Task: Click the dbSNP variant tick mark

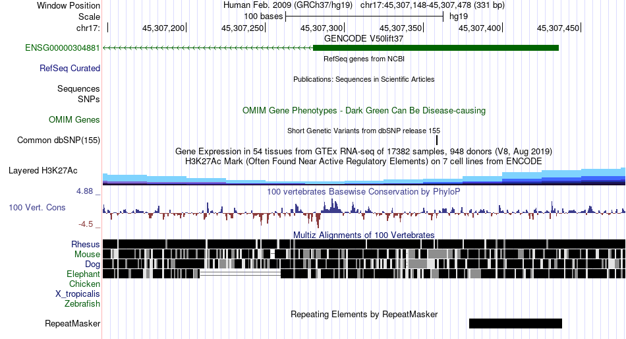Action: (437, 140)
